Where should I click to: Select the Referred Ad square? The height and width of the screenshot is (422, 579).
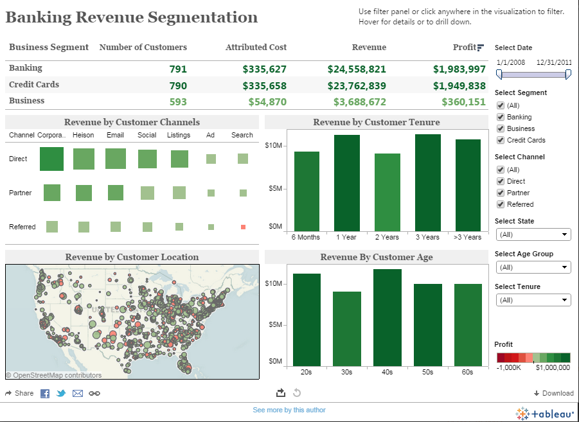coord(211,227)
